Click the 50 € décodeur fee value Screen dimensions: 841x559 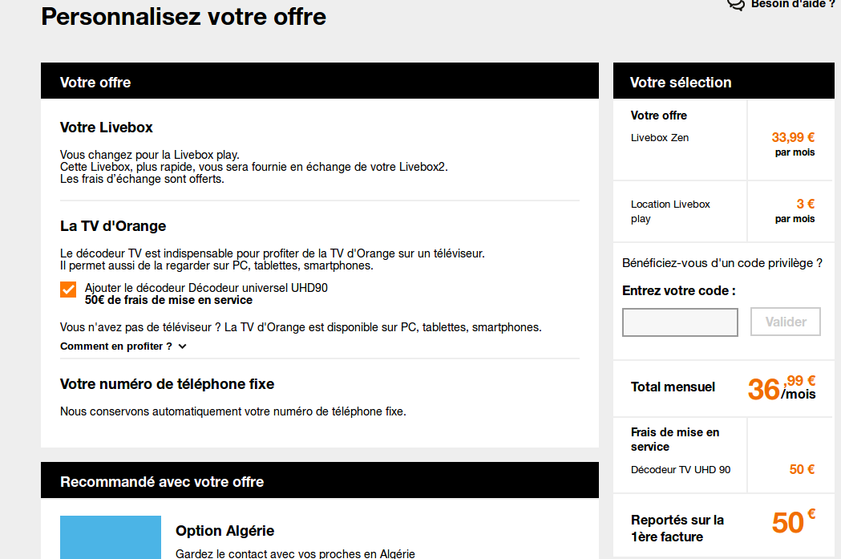(802, 469)
